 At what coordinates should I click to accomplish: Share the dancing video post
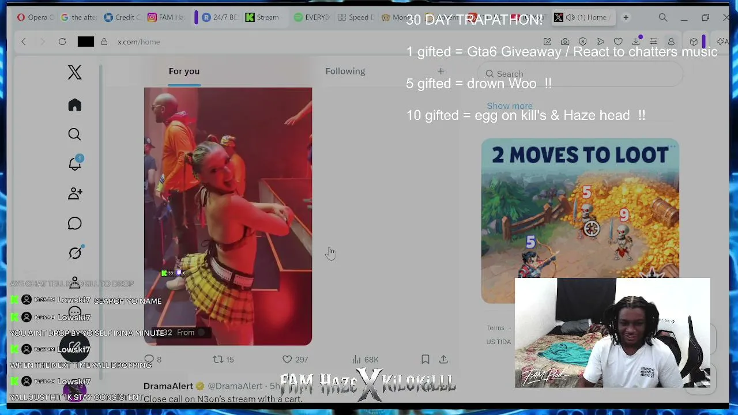443,359
